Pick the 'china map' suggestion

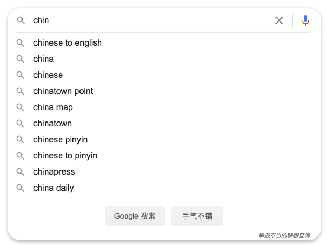pos(53,107)
